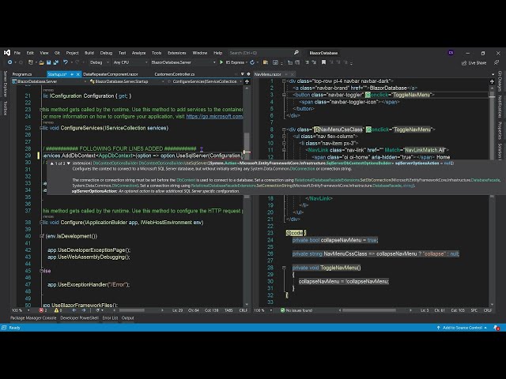Open the account avatar badge
The height and width of the screenshot is (379, 506).
(x=451, y=53)
